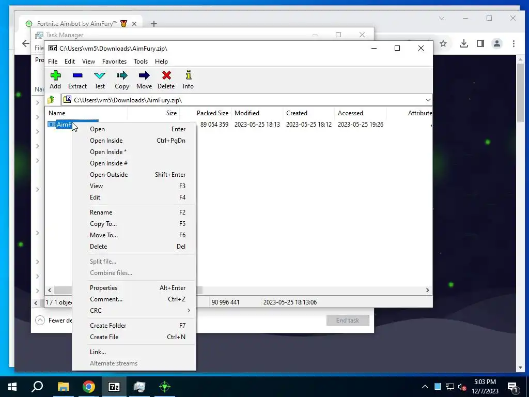Click the green crosshair AimFury taskbar icon

pyautogui.click(x=165, y=387)
